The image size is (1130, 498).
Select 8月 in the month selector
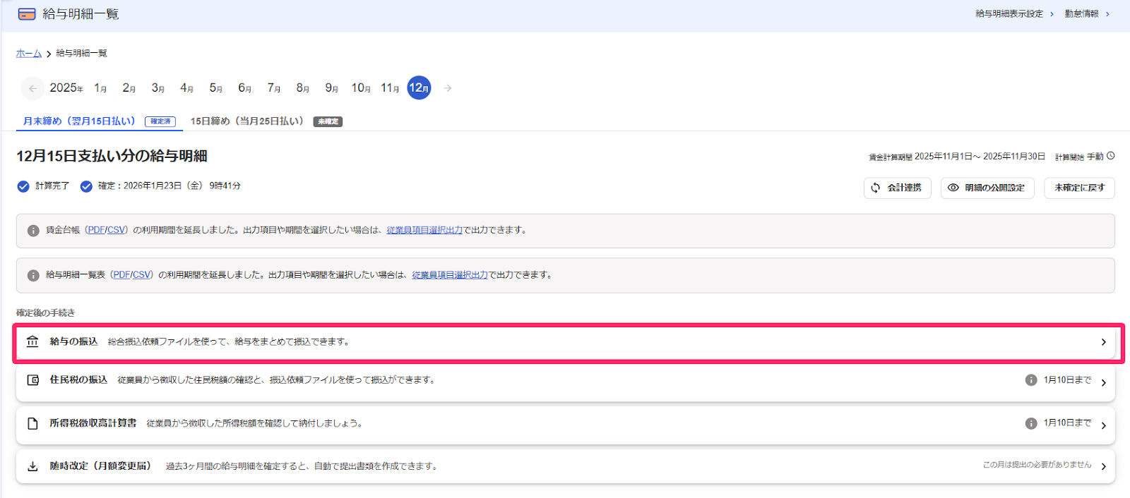click(x=303, y=88)
